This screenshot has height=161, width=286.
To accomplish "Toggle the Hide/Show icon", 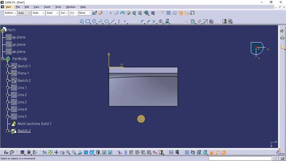I will coord(104,152).
